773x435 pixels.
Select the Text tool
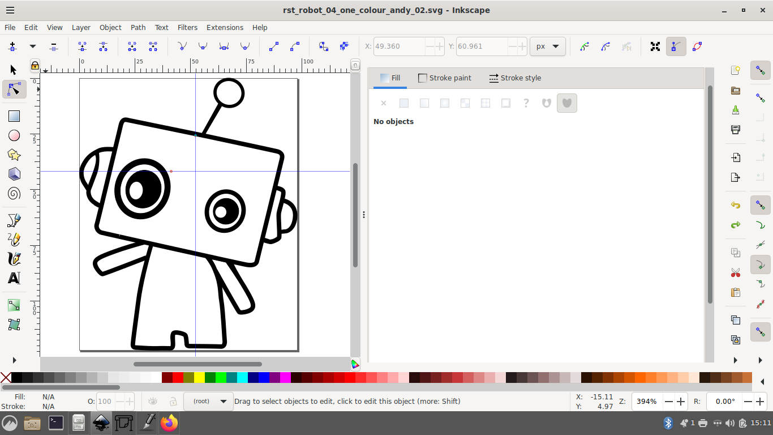pos(14,278)
